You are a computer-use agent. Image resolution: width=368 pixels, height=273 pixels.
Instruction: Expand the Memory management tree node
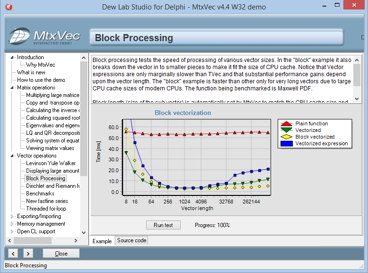click(x=12, y=224)
